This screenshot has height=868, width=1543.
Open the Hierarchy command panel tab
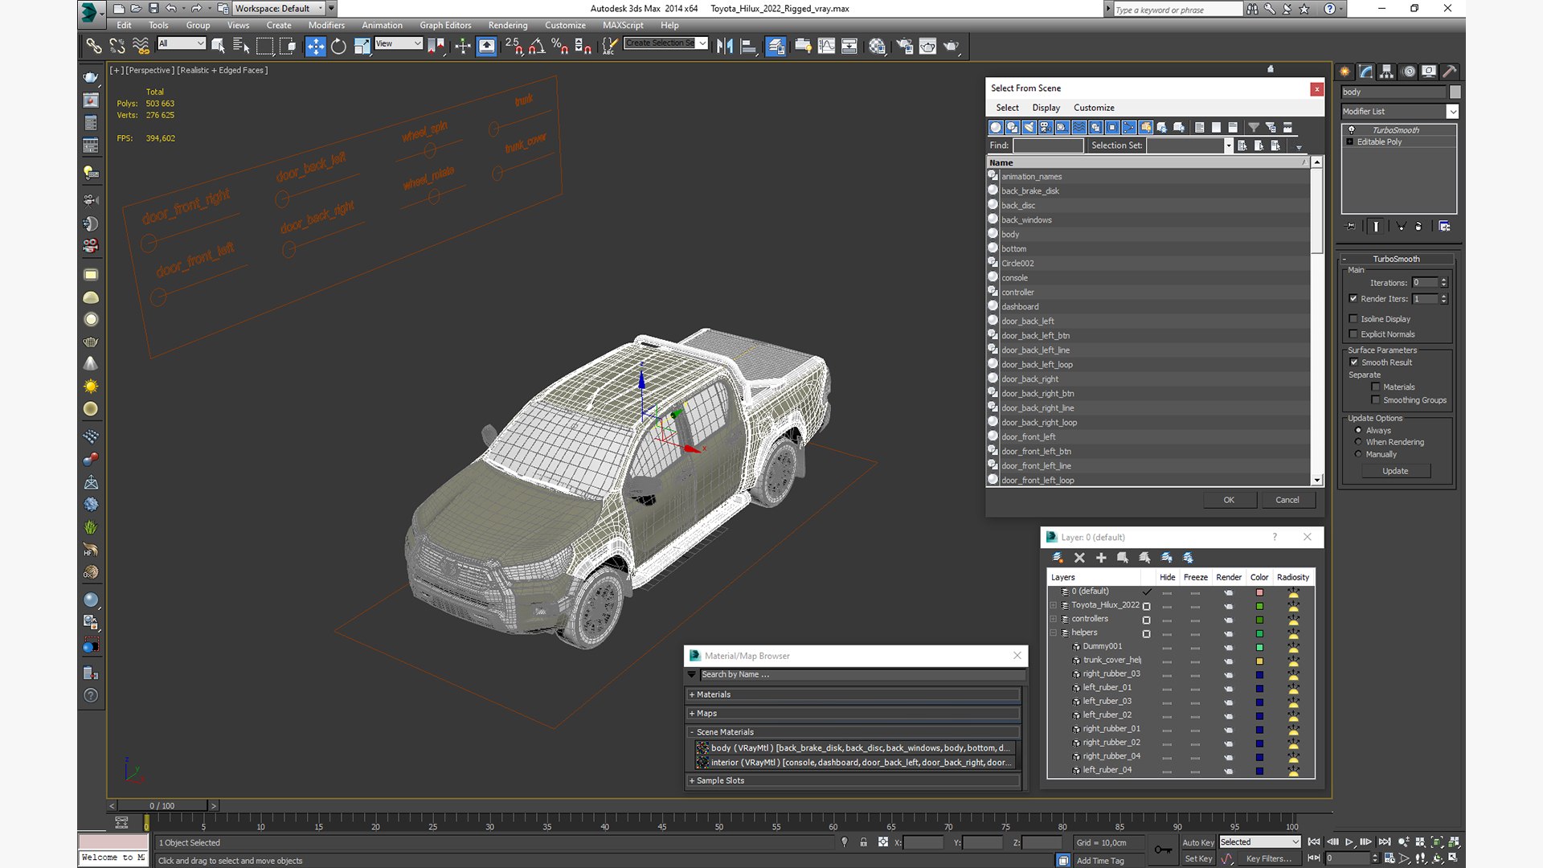tap(1387, 72)
